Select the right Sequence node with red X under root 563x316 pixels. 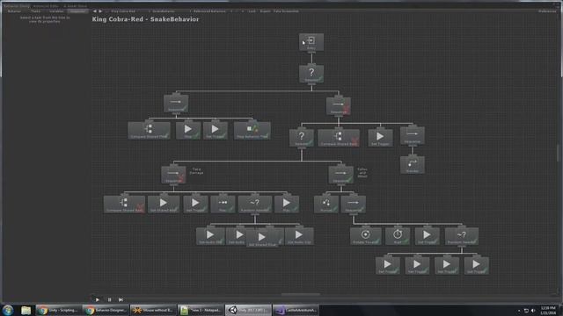(x=339, y=106)
